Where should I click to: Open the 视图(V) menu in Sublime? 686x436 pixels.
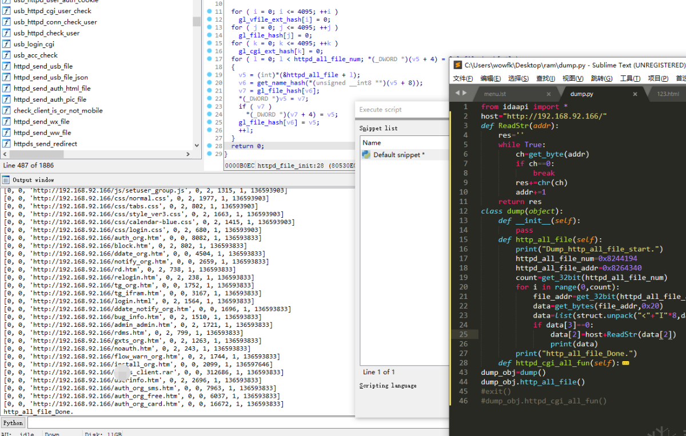coord(573,78)
